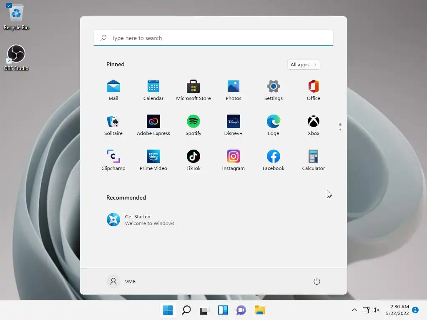
Task: Select the Recycle Bin desktop icon
Action: (x=16, y=17)
